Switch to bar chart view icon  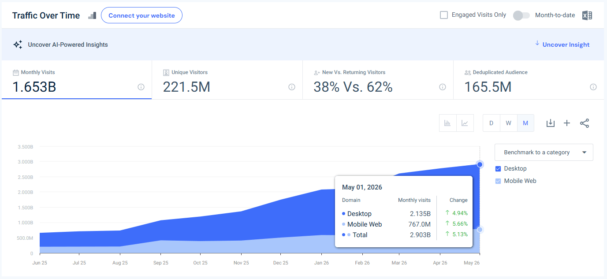447,123
